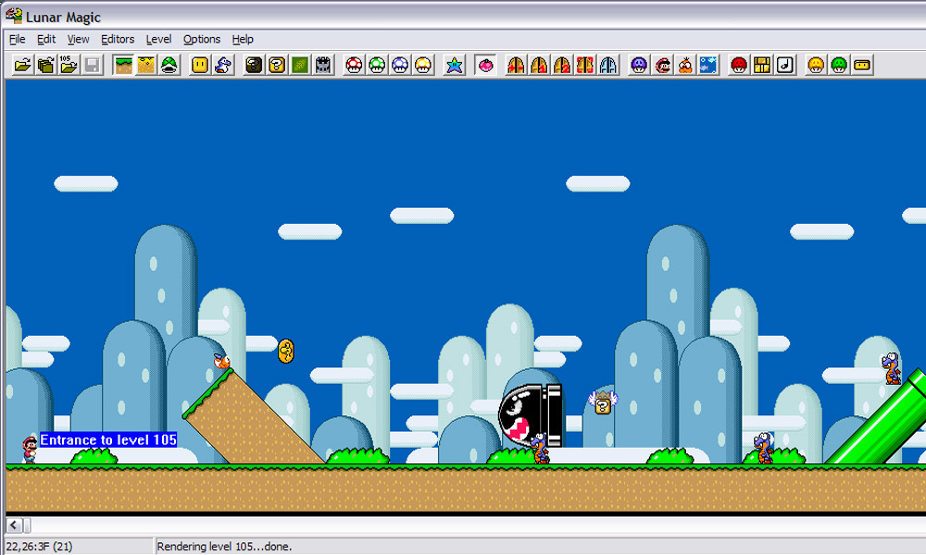This screenshot has height=555, width=926.
Task: Select the Rex on the green grass bush
Action: 763,448
